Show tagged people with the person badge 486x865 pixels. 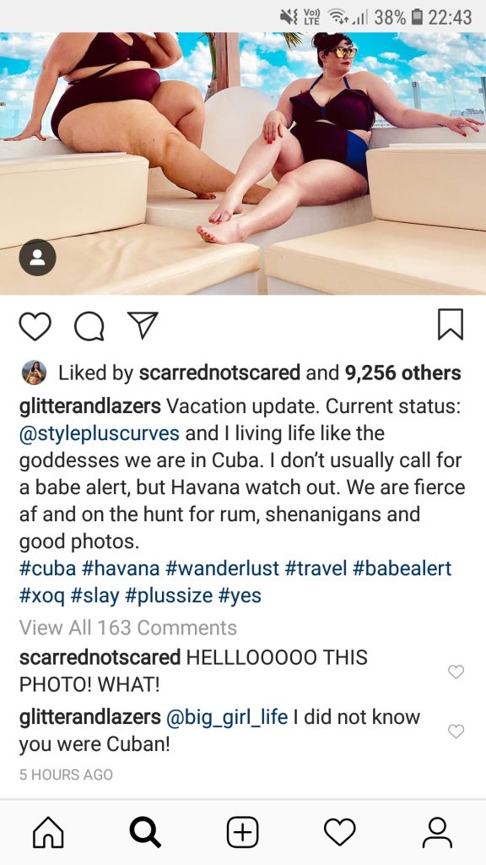37,257
